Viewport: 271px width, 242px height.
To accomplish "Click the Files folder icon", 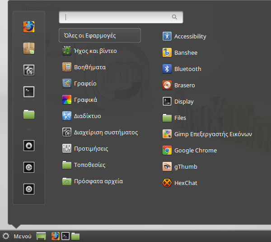I will pyautogui.click(x=167, y=118).
